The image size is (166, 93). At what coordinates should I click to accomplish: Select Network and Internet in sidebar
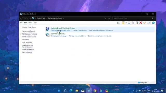[x=30, y=34]
